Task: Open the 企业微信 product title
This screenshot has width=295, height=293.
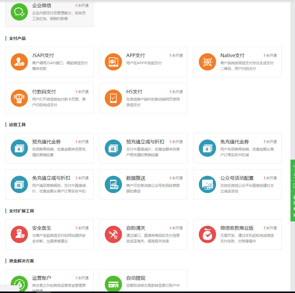Action: [42, 5]
